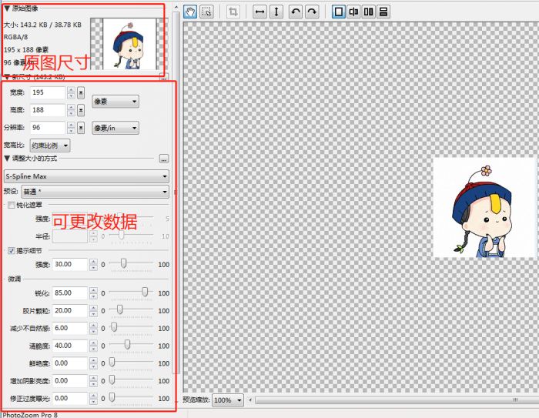539x418 pixels.
Task: Open the 约束比例 aspect ratio dropdown
Action: [50, 145]
